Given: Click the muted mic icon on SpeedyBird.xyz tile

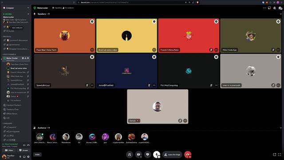Looking at the screenshot, I should 87,85.
